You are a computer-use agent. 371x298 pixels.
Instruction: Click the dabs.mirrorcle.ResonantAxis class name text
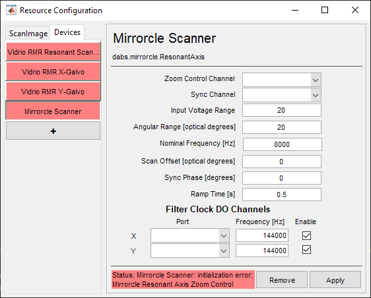158,57
